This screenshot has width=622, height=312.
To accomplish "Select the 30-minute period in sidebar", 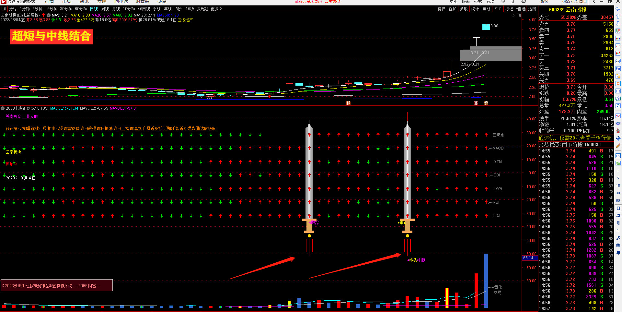I will pyautogui.click(x=618, y=193).
